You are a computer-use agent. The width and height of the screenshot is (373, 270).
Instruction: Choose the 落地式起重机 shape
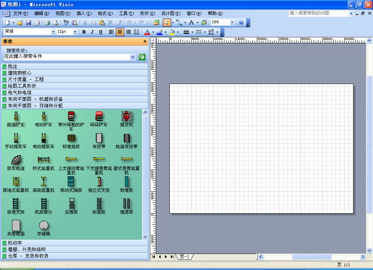(x=16, y=185)
